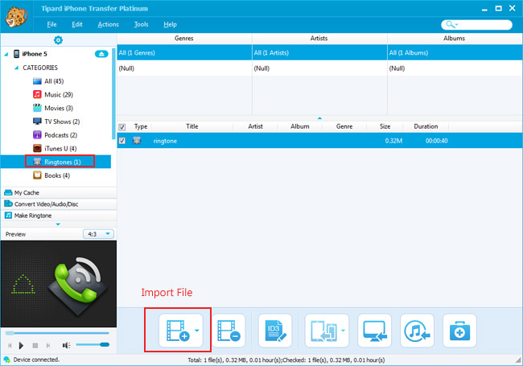Collapse the browser pane with the up arrow

pyautogui.click(x=319, y=118)
